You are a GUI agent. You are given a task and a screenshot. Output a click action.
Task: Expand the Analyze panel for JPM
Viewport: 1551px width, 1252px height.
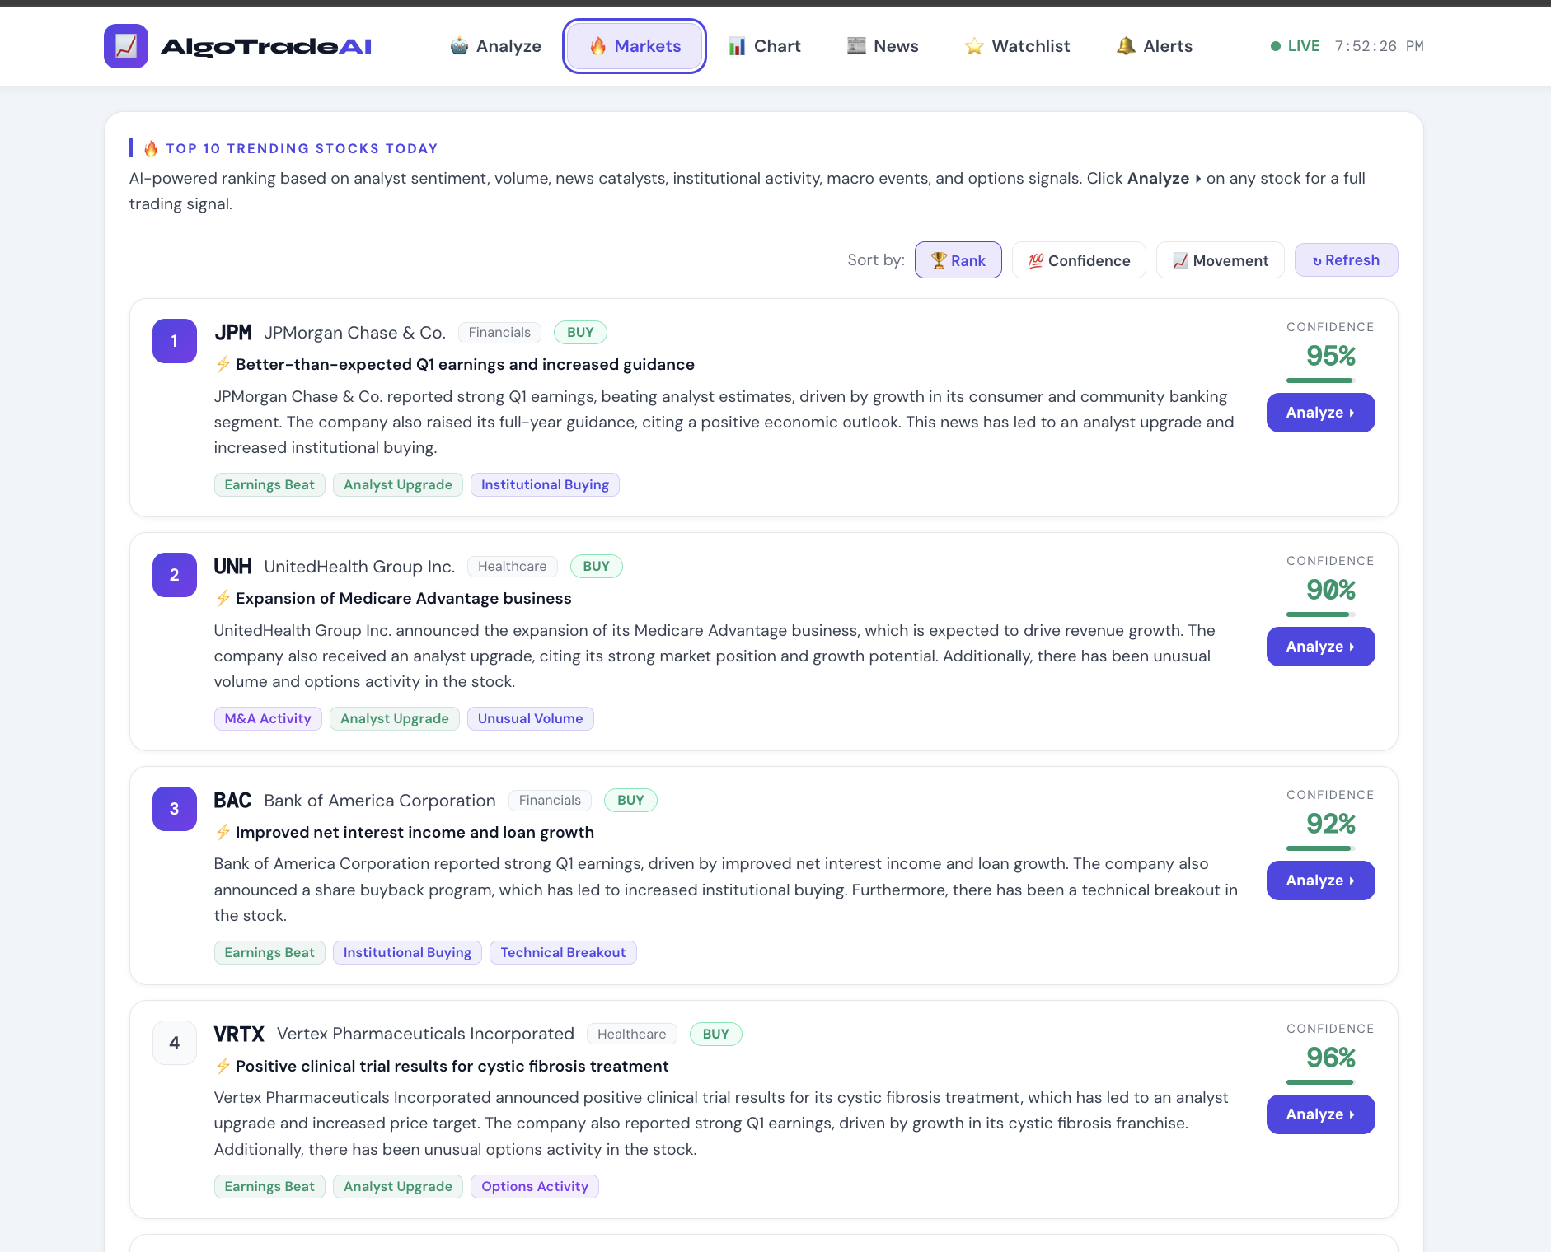pos(1319,412)
